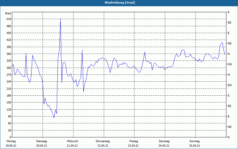Click the "Freitag" day label
The width and height of the screenshot is (238, 149).
coord(134,141)
